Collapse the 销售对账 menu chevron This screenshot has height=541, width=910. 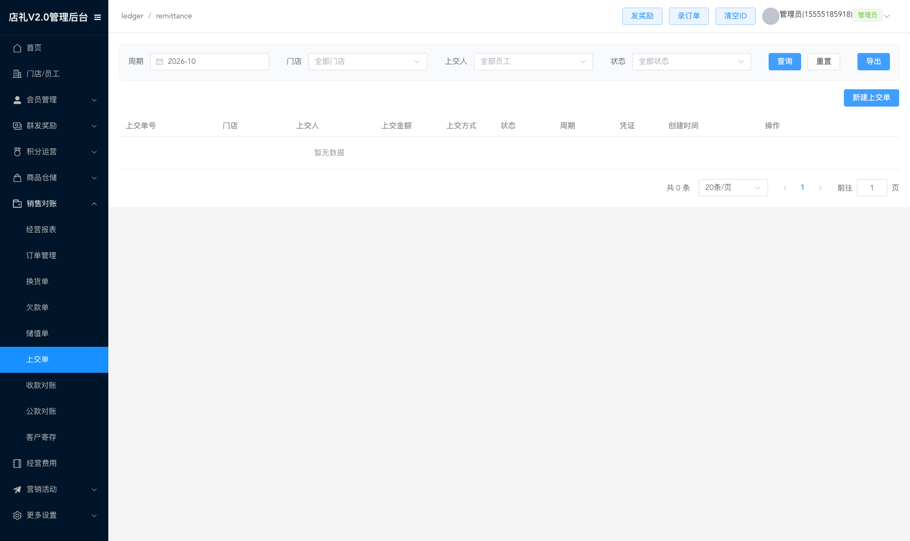pos(94,204)
